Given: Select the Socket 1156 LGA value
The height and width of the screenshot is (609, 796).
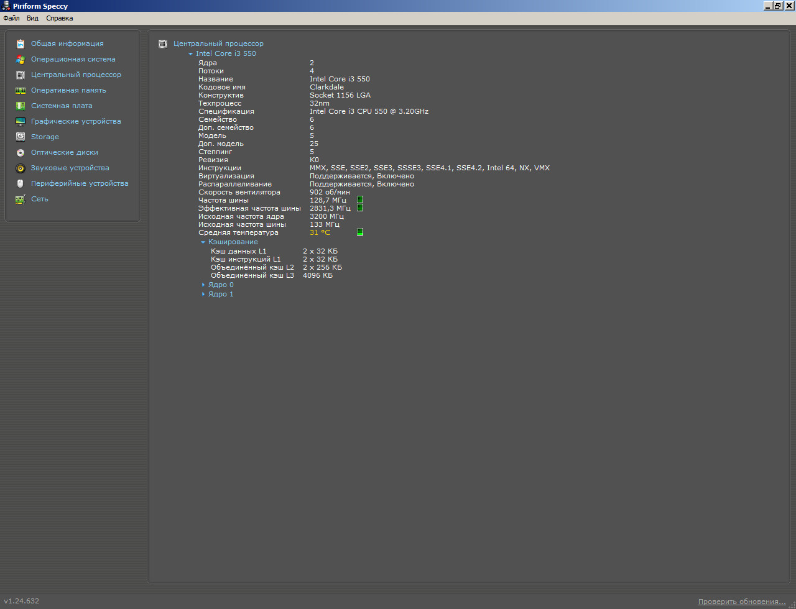Looking at the screenshot, I should [340, 95].
